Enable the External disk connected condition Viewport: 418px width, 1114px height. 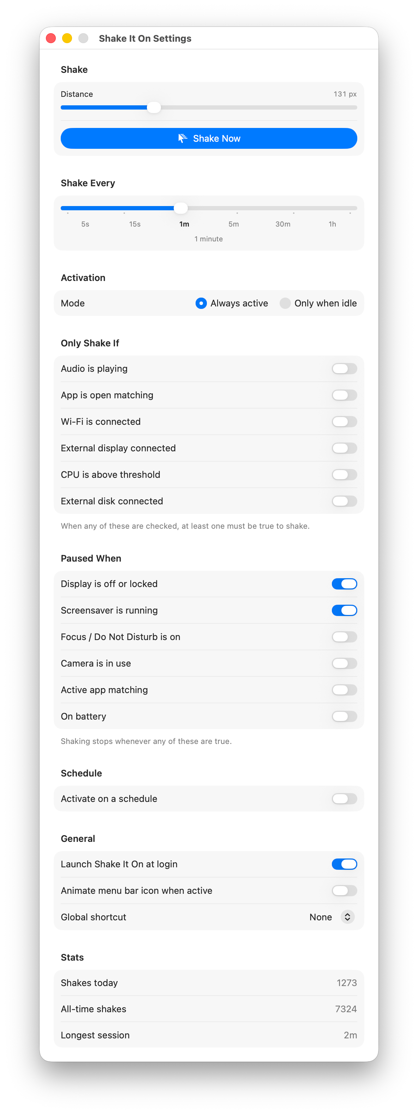coord(344,501)
